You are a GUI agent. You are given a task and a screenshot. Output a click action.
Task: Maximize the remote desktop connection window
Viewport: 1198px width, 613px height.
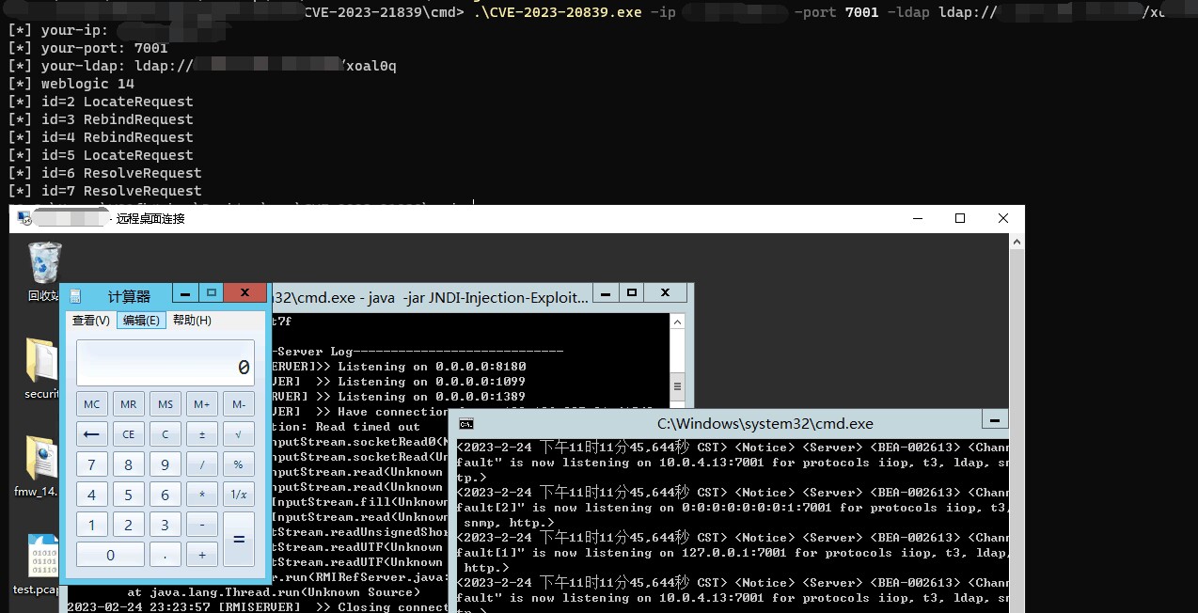coord(960,218)
